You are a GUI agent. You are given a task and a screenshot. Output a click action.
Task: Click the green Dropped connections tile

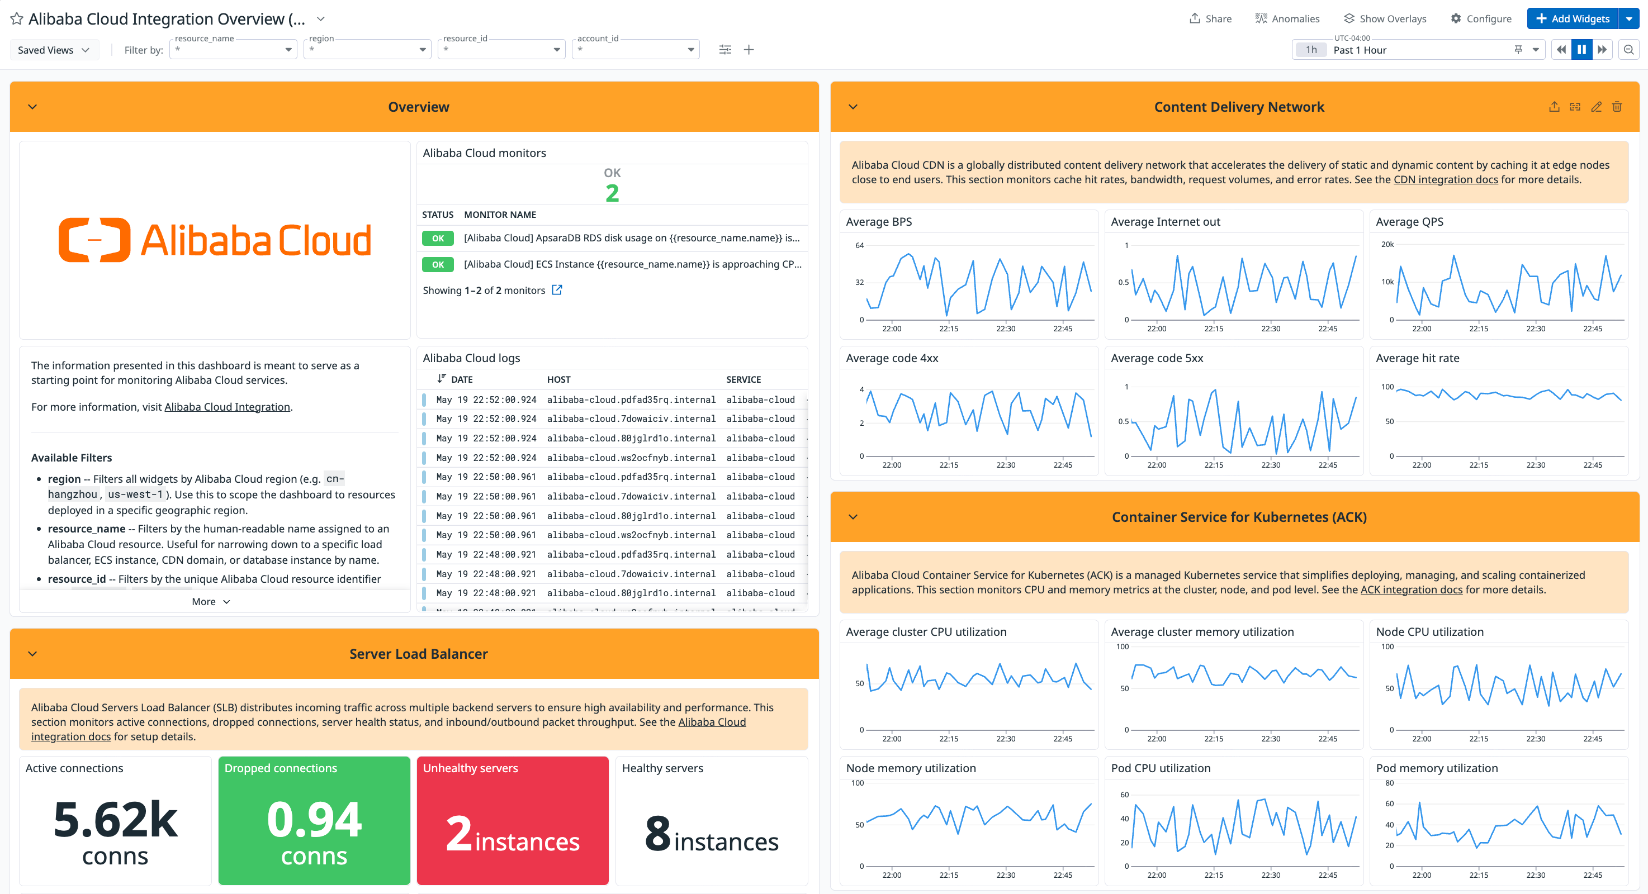(314, 820)
